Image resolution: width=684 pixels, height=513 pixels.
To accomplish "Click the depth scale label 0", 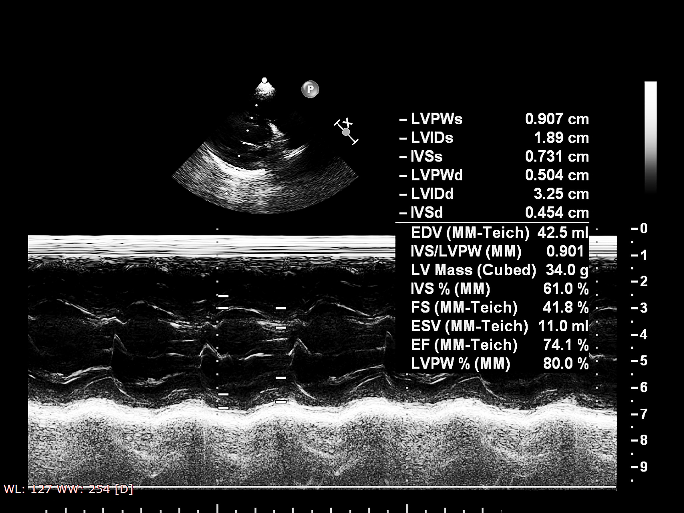I will [x=640, y=229].
